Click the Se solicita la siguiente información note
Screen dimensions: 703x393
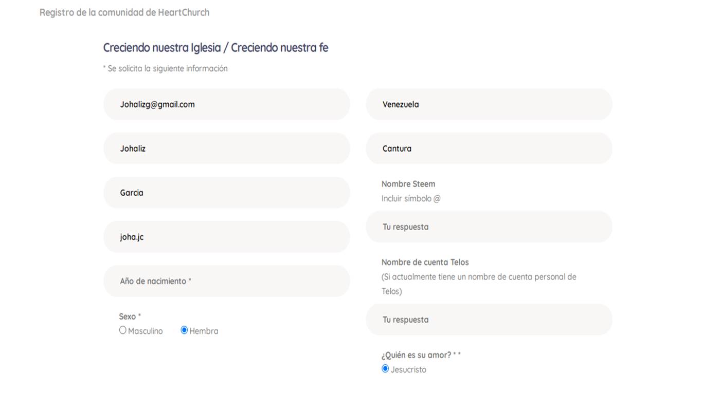point(165,68)
